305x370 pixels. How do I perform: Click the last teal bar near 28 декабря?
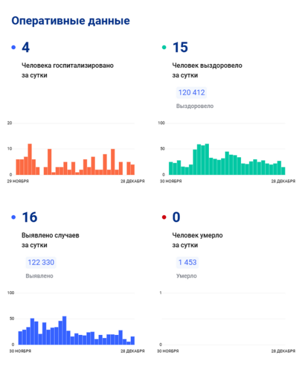click(x=283, y=171)
